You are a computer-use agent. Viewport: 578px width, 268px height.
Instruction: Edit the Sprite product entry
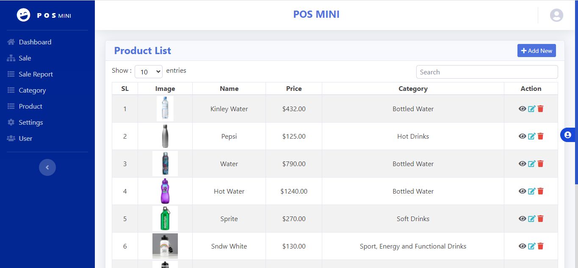[531, 219]
